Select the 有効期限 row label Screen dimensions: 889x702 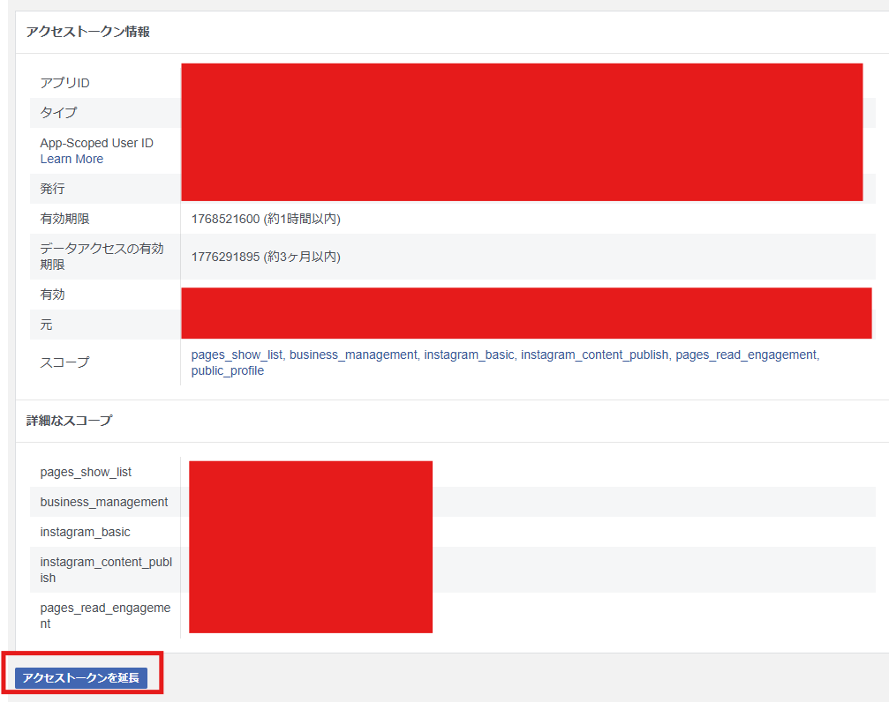click(64, 219)
